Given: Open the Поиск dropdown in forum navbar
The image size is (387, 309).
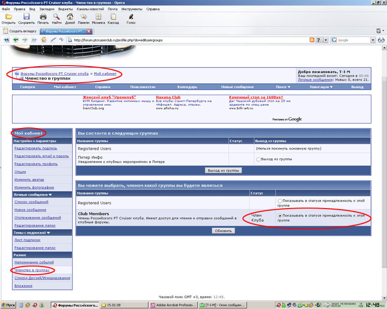Looking at the screenshot, I should coord(283,87).
